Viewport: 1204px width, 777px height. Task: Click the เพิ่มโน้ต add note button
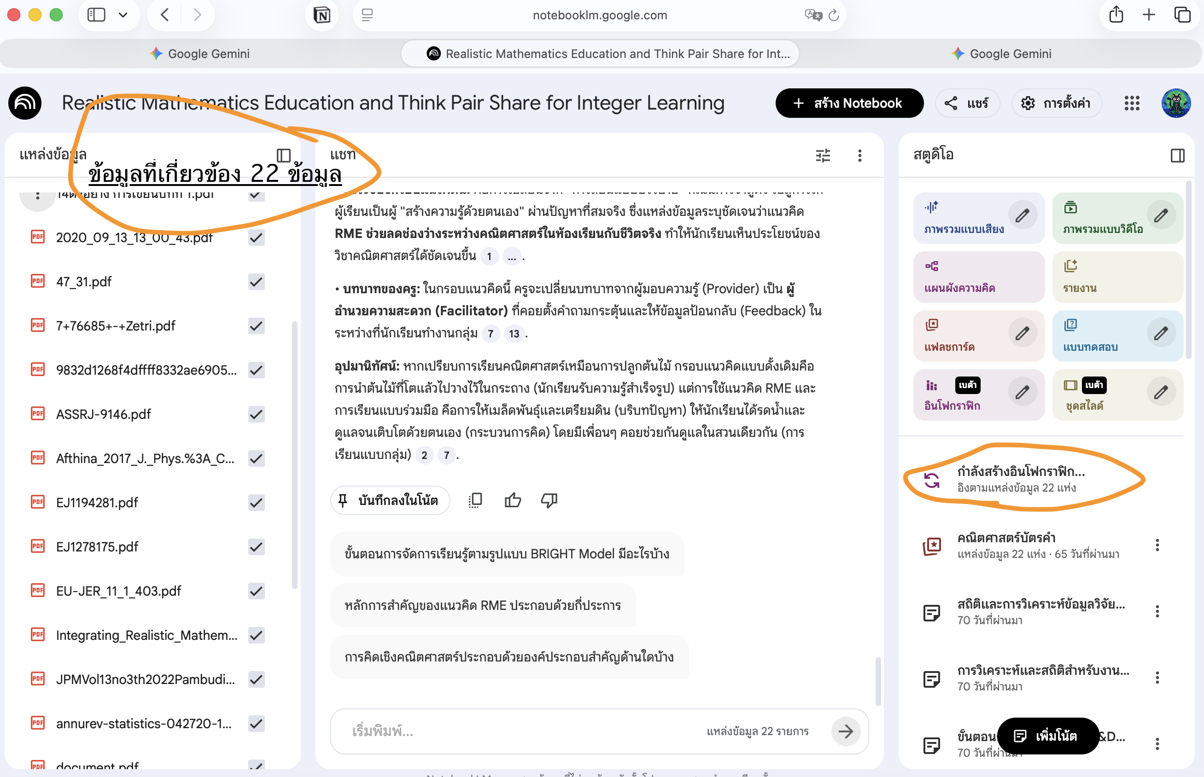(1047, 736)
